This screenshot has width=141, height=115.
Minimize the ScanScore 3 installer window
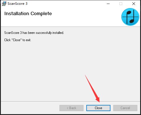pos(108,4)
